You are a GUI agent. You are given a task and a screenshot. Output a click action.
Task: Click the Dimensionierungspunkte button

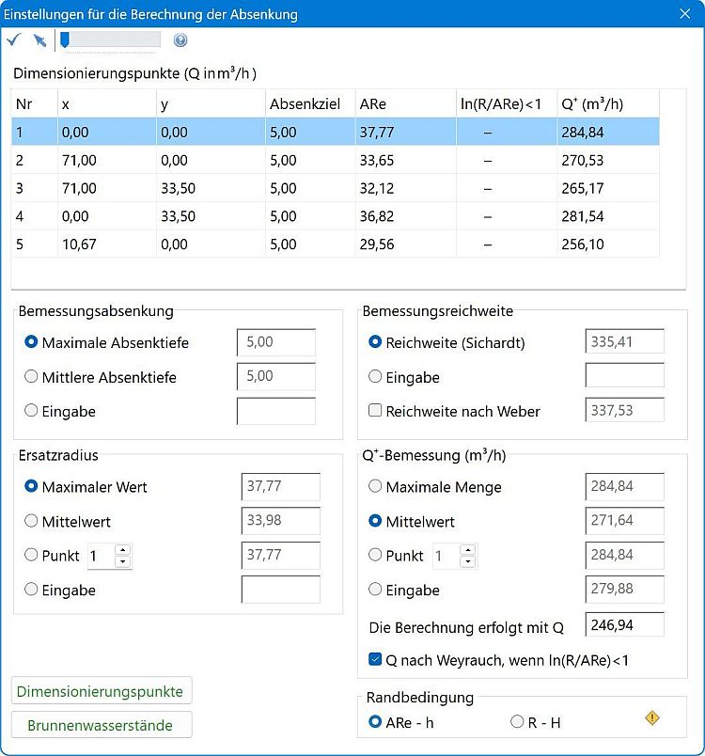[x=102, y=691]
